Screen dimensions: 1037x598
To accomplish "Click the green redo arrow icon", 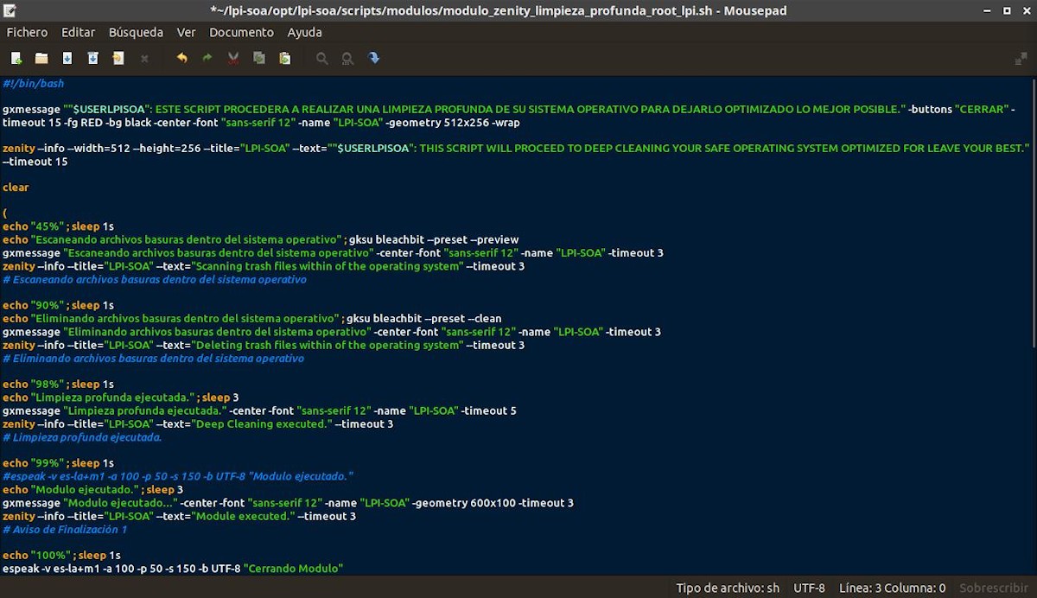I will (207, 59).
